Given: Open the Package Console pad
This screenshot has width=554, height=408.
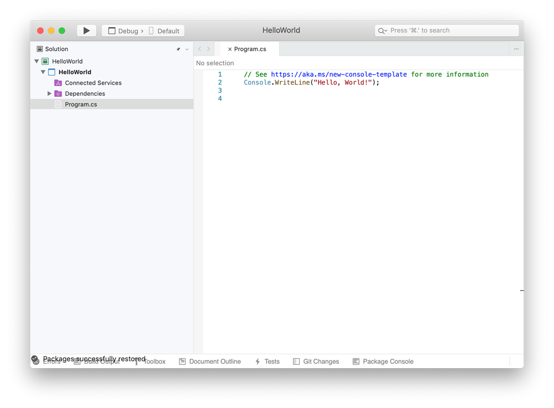Looking at the screenshot, I should (x=383, y=361).
